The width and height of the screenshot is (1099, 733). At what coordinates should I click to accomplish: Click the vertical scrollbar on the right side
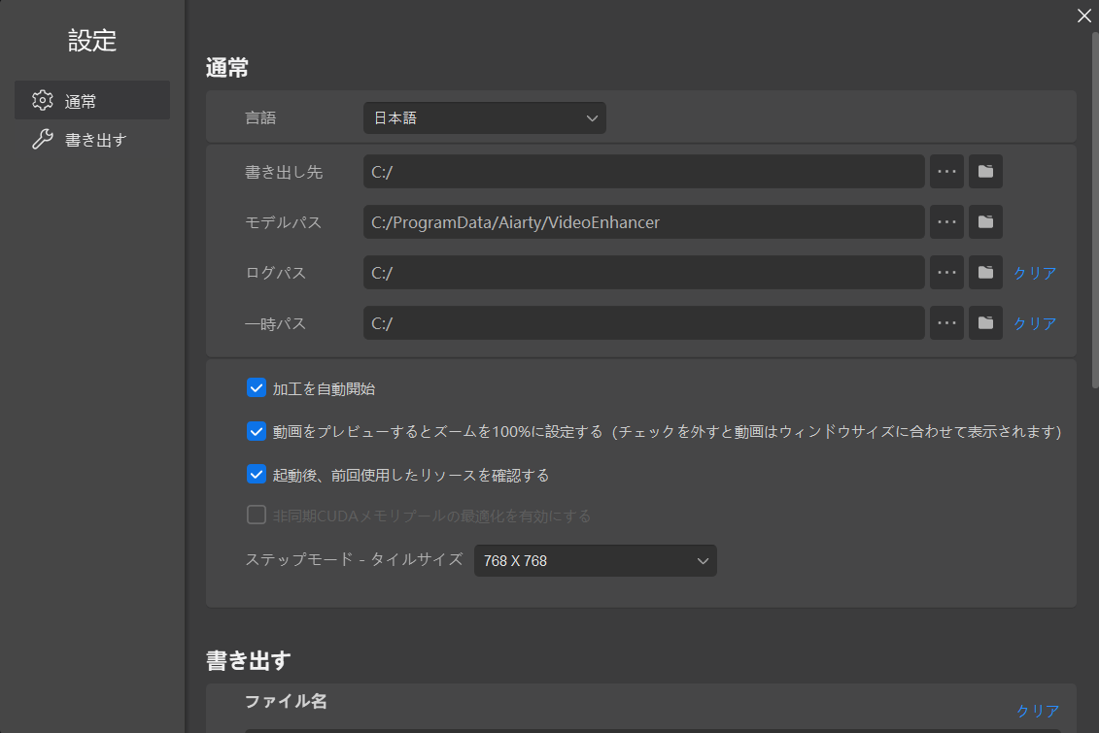1095,194
